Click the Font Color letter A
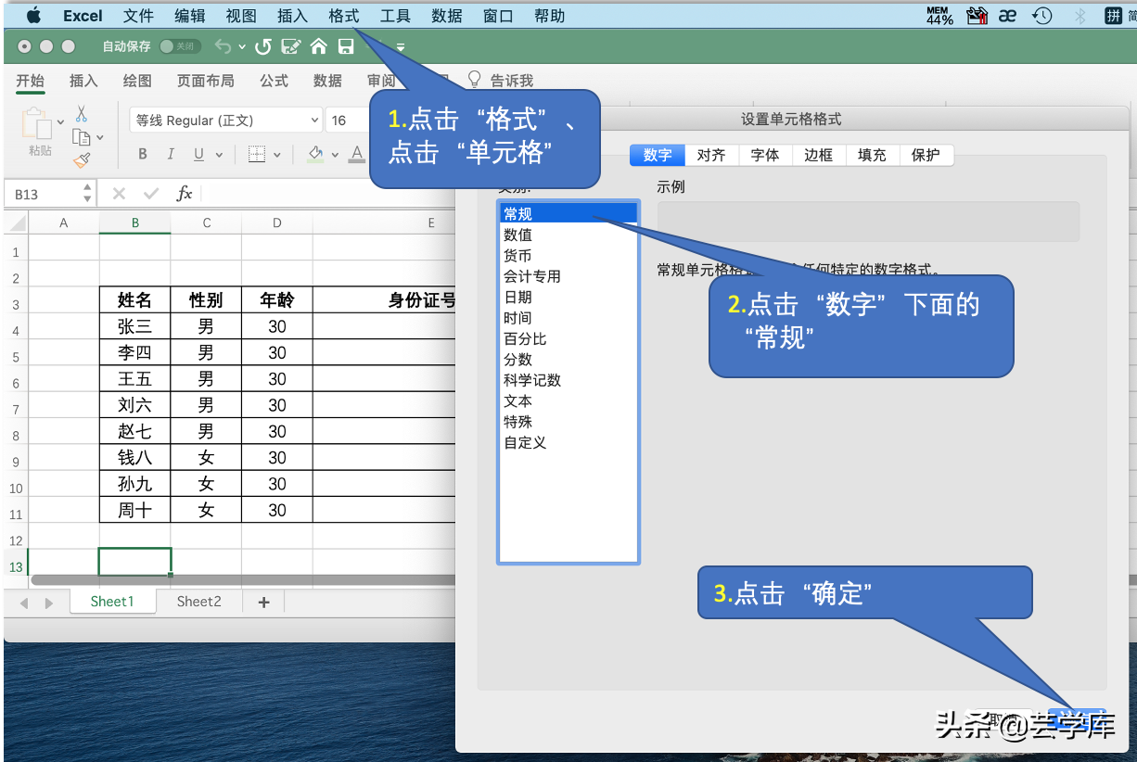 (x=357, y=154)
